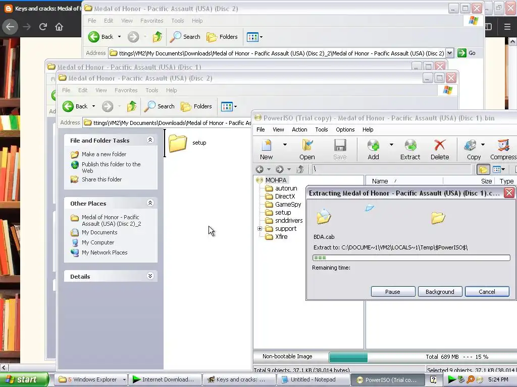The image size is (517, 387).
Task: Open PowerISO Help menu
Action: (x=368, y=130)
